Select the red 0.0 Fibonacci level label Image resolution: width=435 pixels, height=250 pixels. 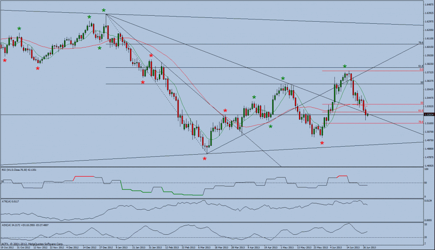[421, 69]
